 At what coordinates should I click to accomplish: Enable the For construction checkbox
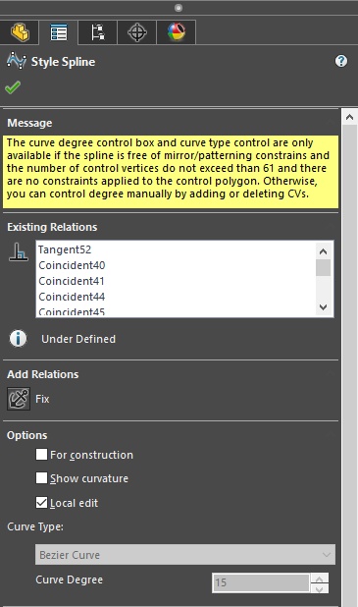point(41,454)
